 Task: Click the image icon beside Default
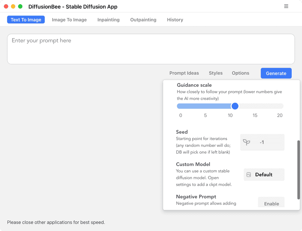coord(249,175)
